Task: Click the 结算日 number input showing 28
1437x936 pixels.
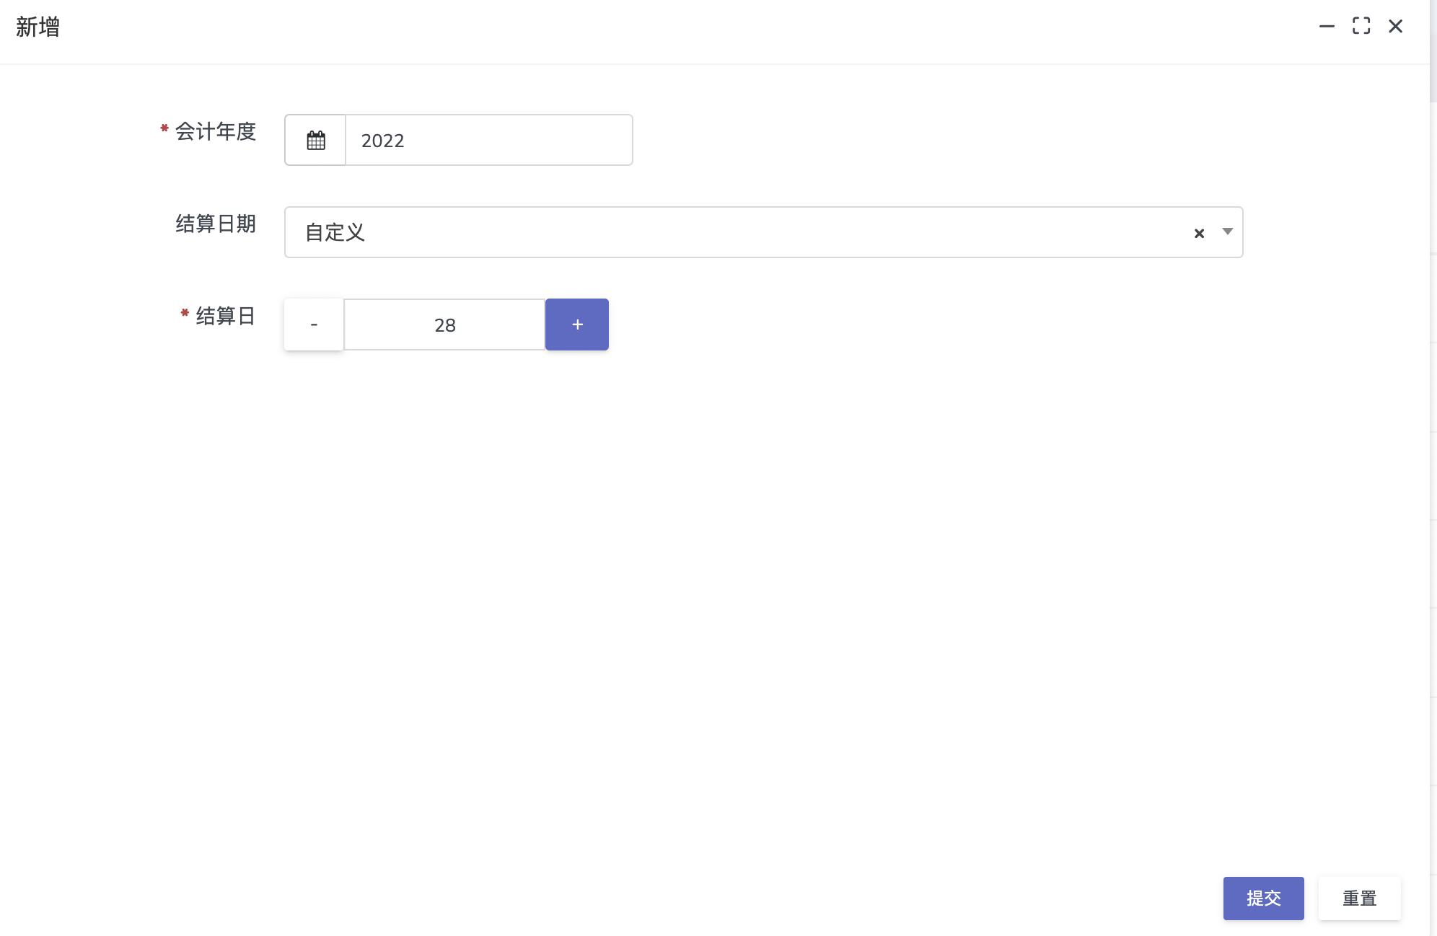Action: 444,324
